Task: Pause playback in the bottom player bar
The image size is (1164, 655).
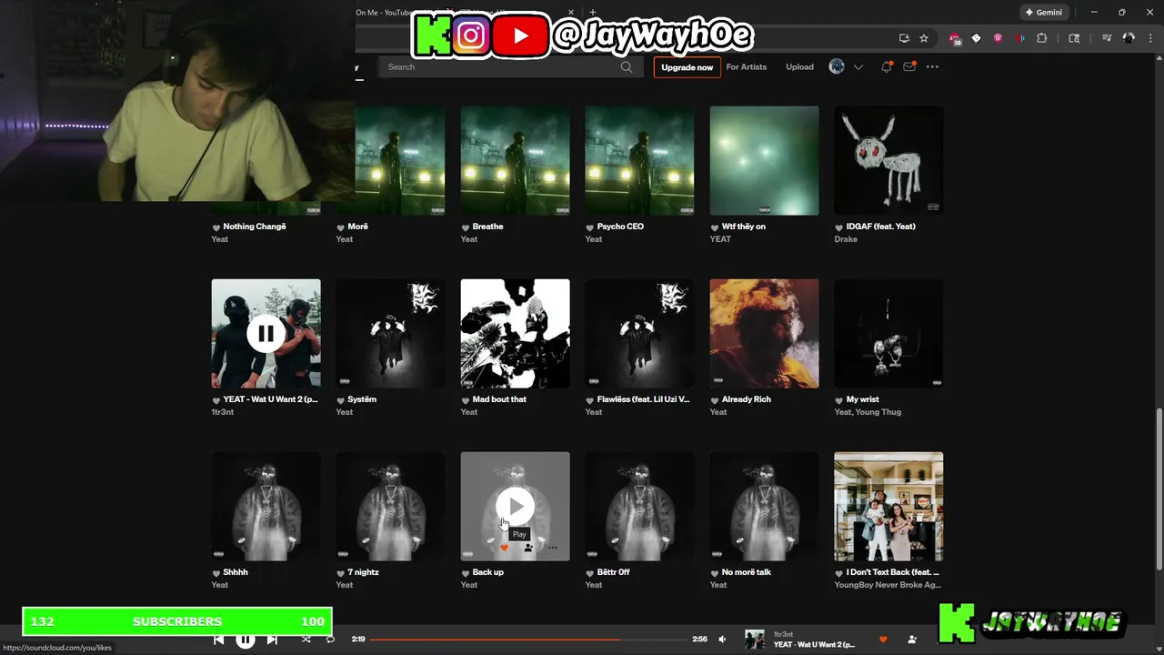Action: (246, 640)
